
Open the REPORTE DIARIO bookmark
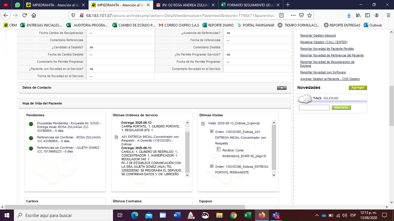218,25
